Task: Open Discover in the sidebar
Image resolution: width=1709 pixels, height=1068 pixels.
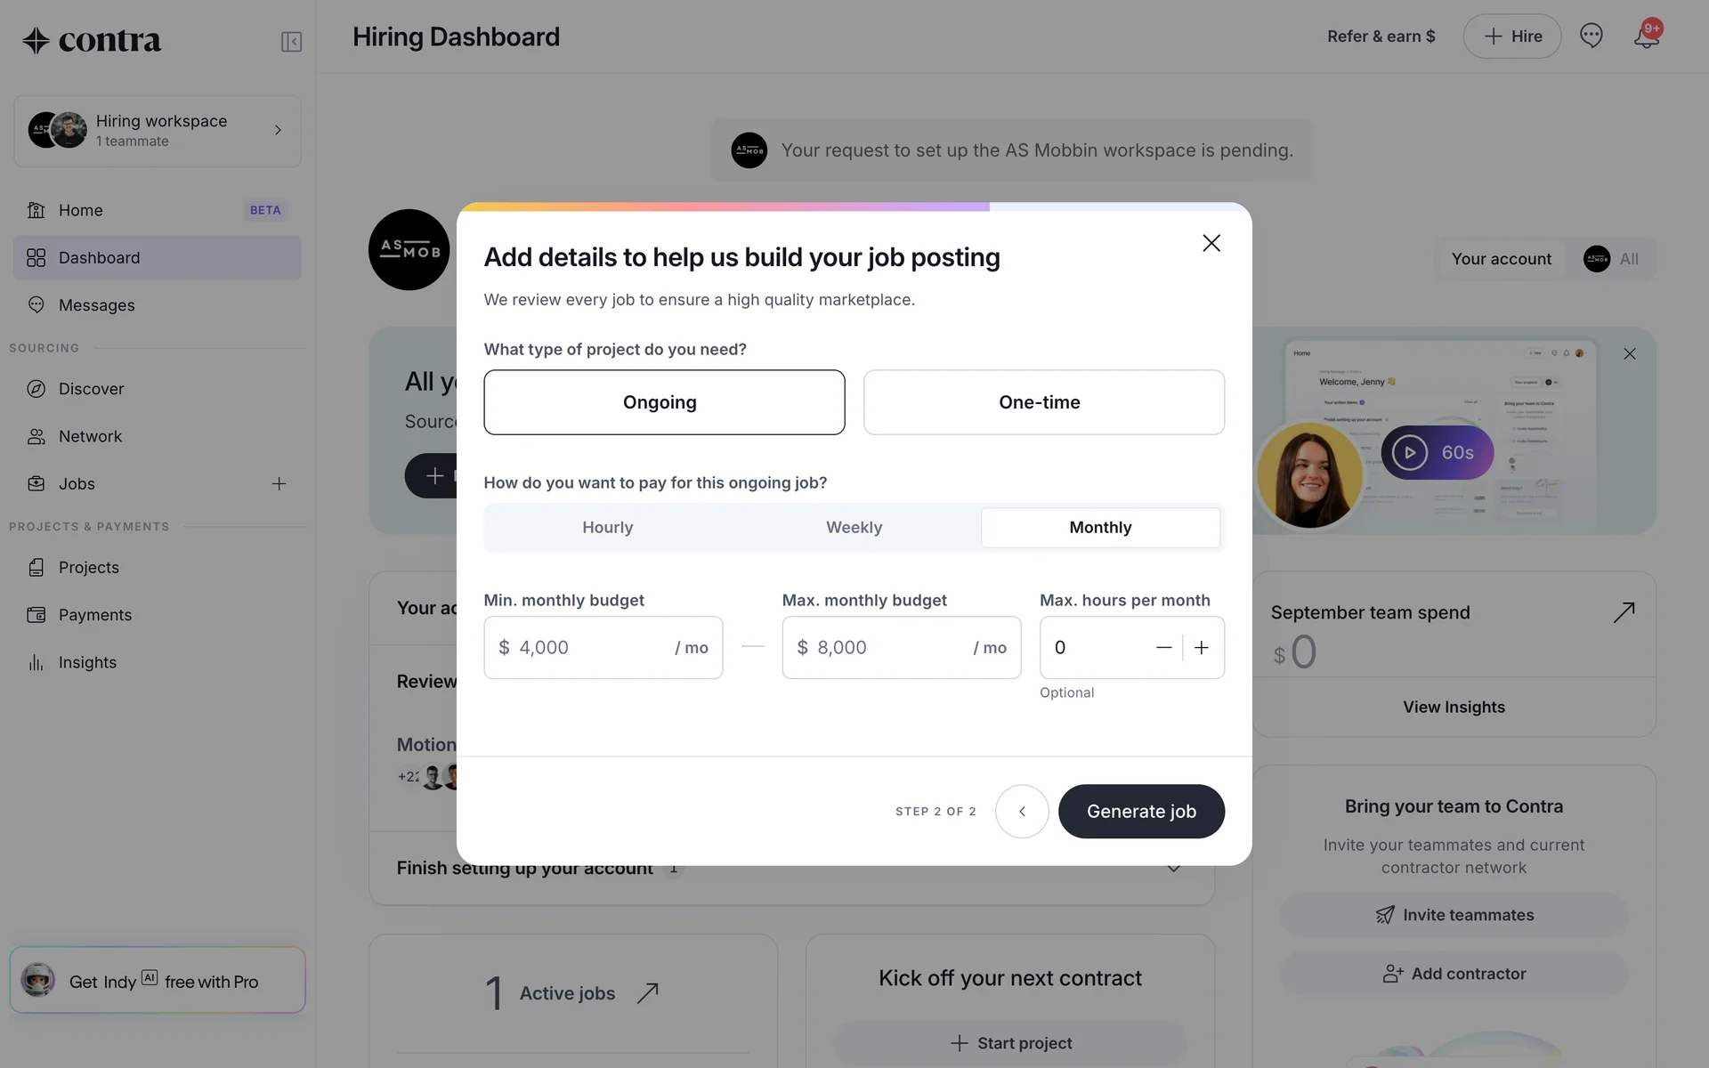Action: pyautogui.click(x=91, y=389)
